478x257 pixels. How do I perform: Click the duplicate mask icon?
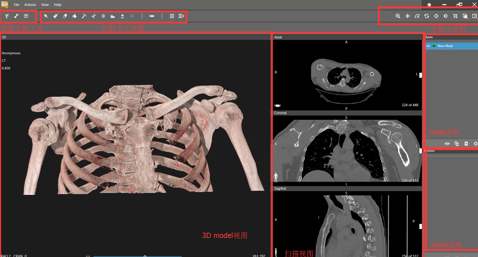[x=457, y=144]
